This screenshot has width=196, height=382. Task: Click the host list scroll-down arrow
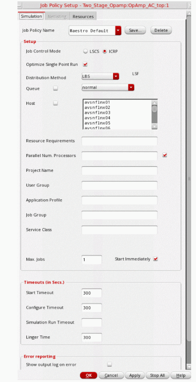coord(154,126)
